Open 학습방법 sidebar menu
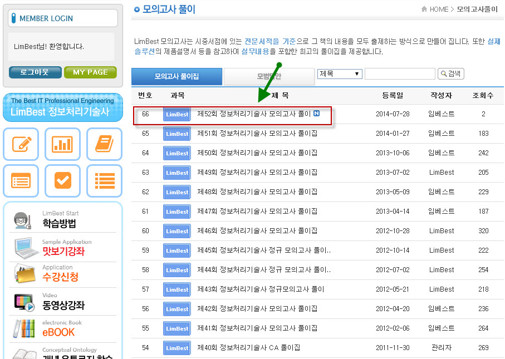This screenshot has width=505, height=359. click(x=59, y=223)
